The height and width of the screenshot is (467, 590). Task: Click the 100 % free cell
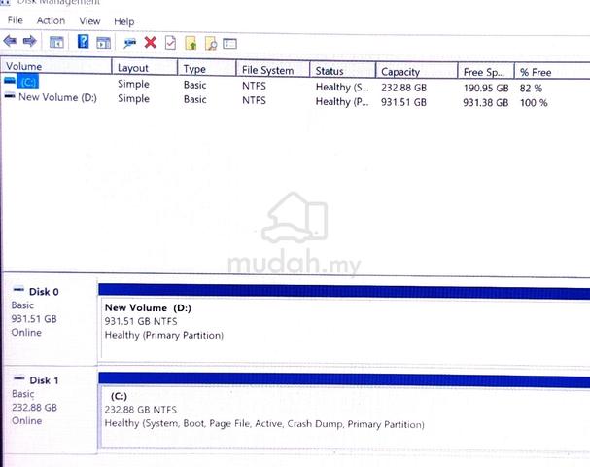534,103
